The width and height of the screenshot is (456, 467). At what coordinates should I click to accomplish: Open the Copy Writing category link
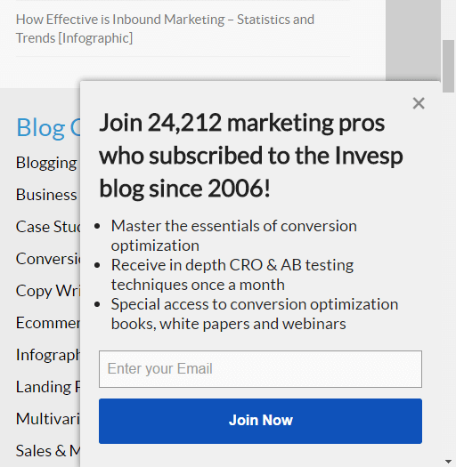click(48, 291)
